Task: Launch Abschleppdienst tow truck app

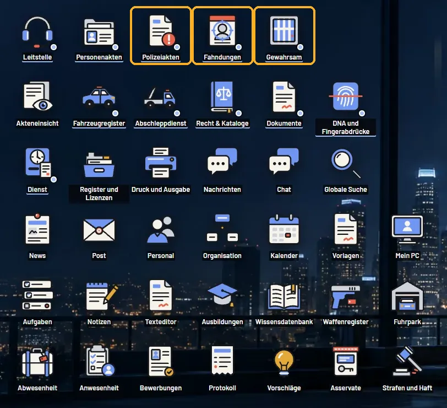Action: coord(161,97)
